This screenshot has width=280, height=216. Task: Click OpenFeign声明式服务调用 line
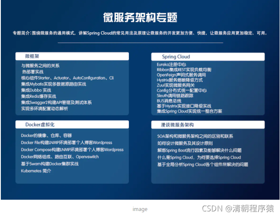[181, 75]
